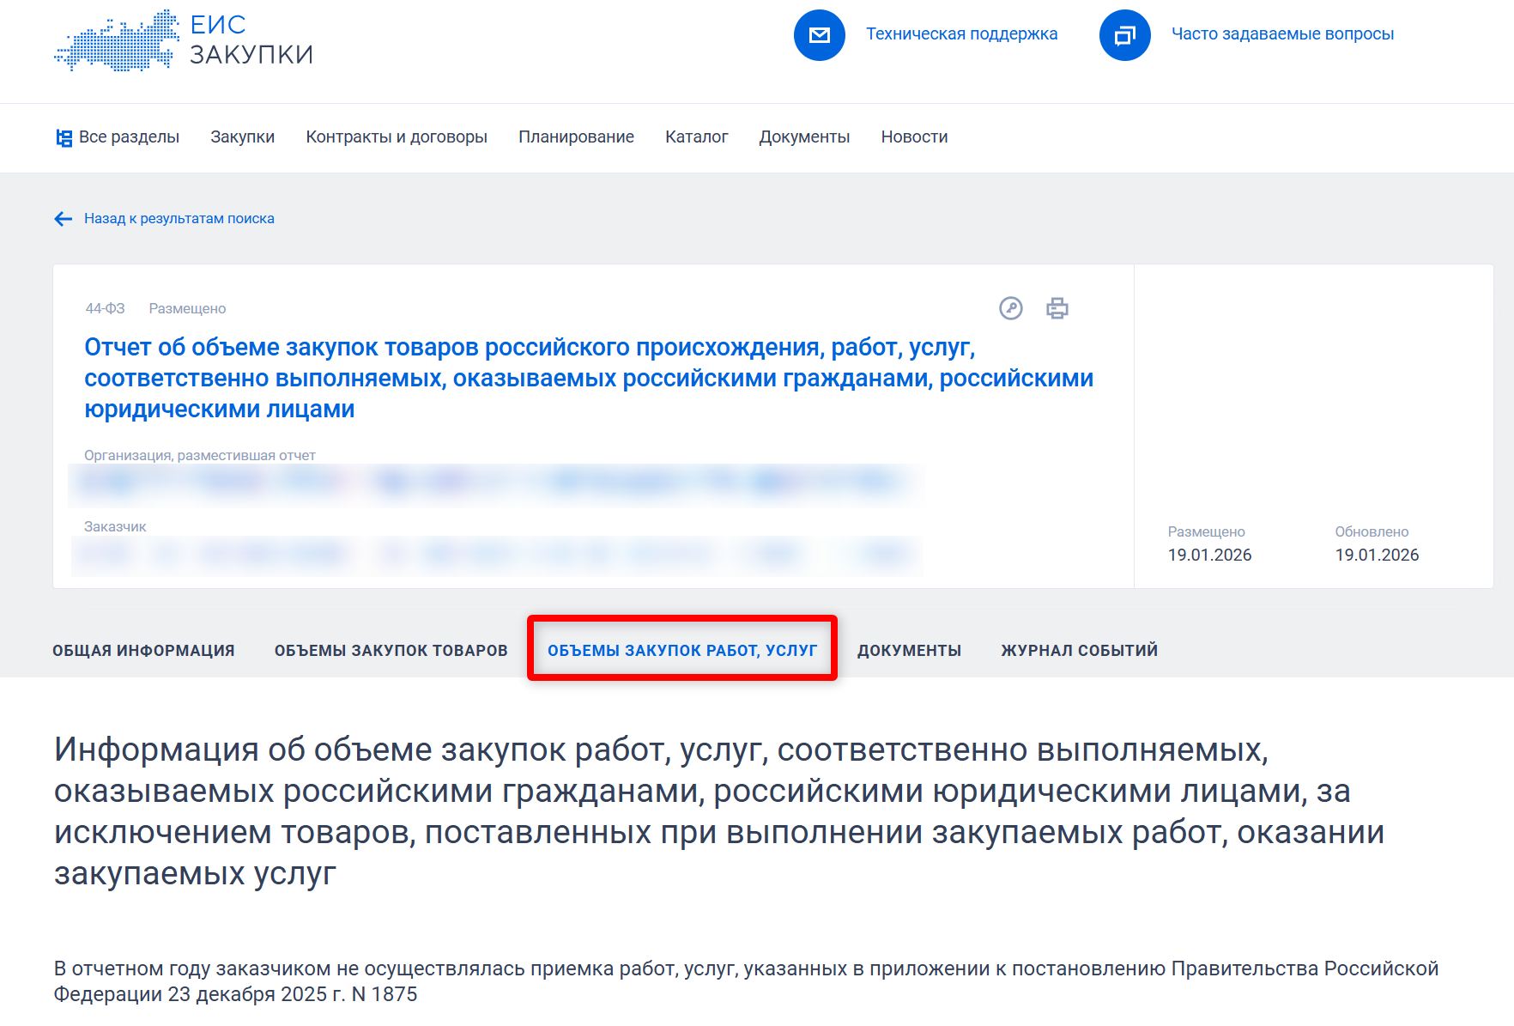Viewport: 1514px width, 1026px height.
Task: Open the Закупки menu
Action: [242, 137]
